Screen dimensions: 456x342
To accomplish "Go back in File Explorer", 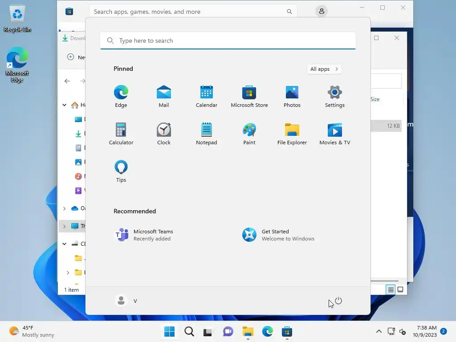I will [67, 81].
